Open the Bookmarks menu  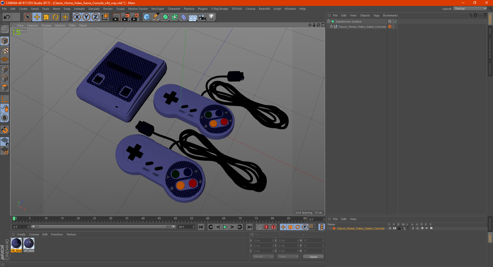(x=390, y=15)
